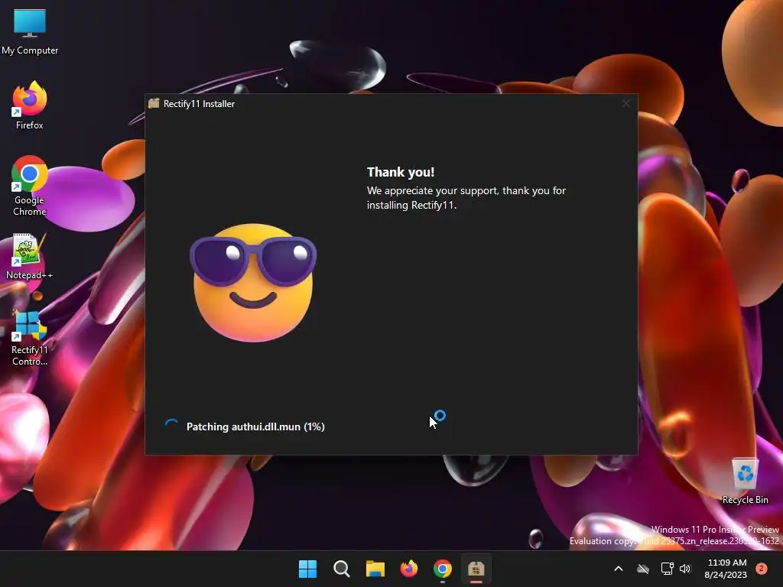Open the Google Chrome desktop shortcut
Viewport: 783px width, 587px height.
(30, 186)
